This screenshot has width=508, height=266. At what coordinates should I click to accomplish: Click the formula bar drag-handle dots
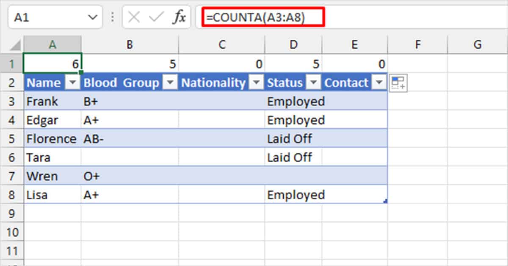(112, 17)
